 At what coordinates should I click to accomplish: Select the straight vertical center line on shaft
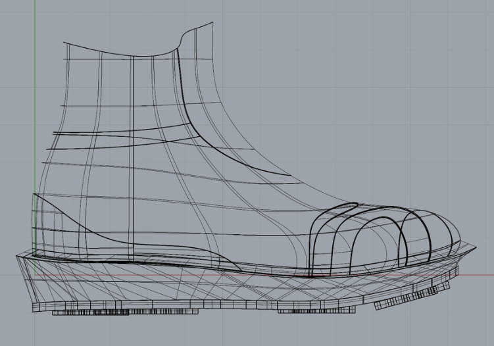click(134, 164)
